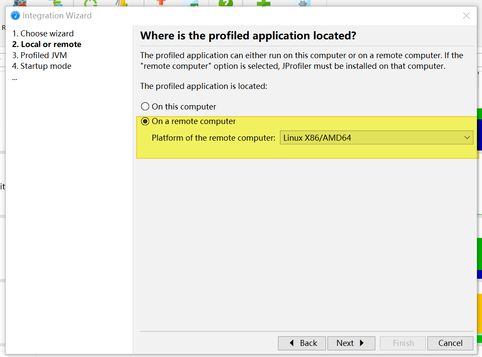Select the "2. Local or remote" step

[x=47, y=44]
